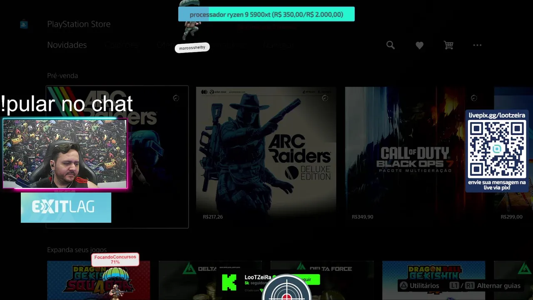Click the streamer webcam overlay
The width and height of the screenshot is (533, 300).
(x=65, y=154)
